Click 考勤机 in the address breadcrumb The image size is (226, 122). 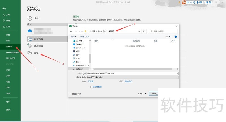point(111,31)
